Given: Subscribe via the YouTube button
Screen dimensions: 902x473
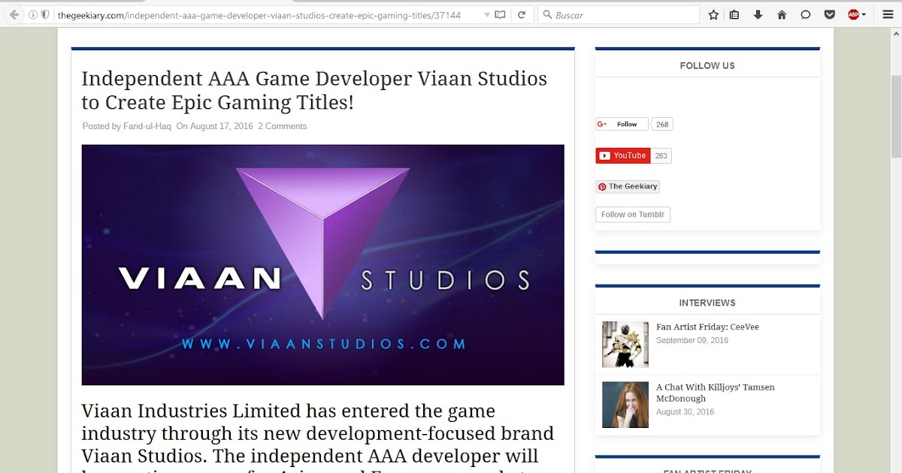Looking at the screenshot, I should pyautogui.click(x=623, y=155).
